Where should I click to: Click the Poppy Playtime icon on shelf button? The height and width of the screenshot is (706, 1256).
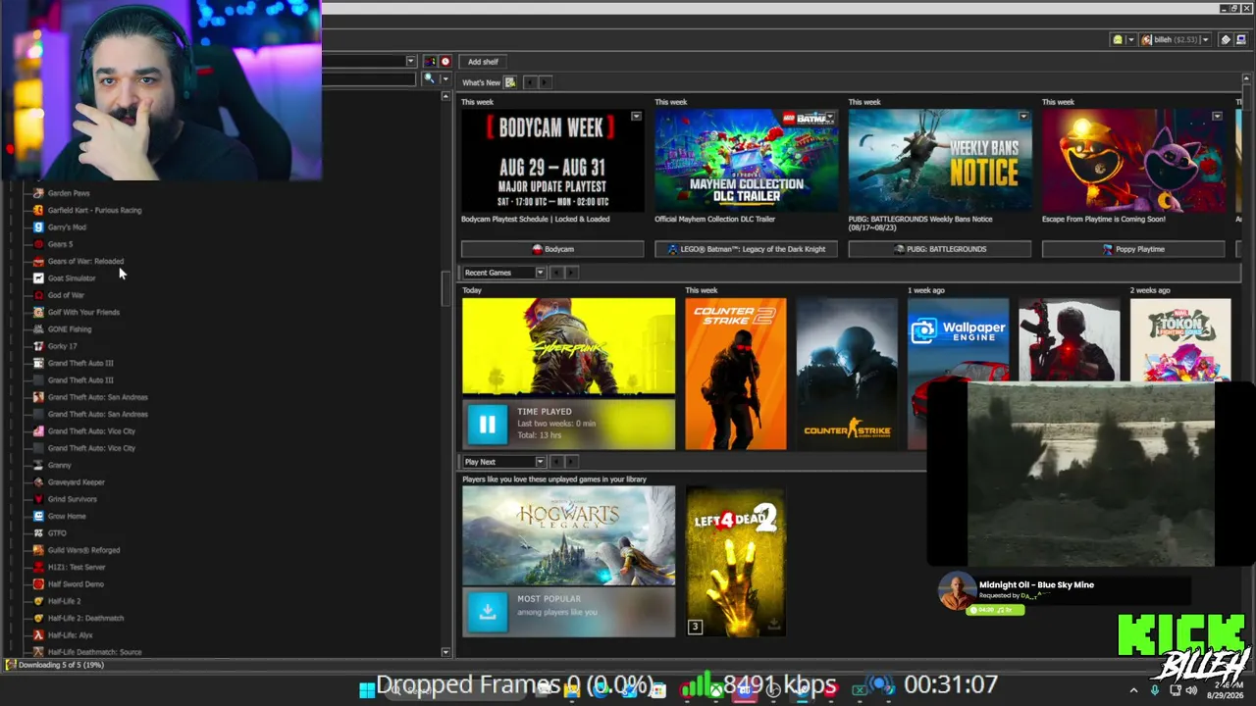pyautogui.click(x=1107, y=249)
